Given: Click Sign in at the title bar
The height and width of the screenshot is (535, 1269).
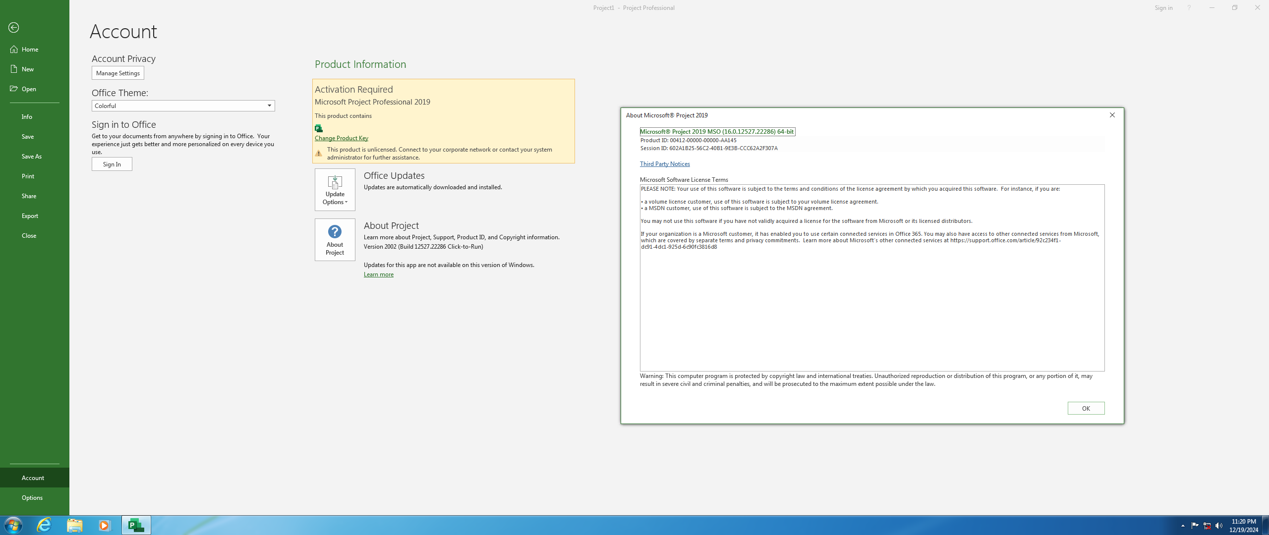Looking at the screenshot, I should 1163,7.
